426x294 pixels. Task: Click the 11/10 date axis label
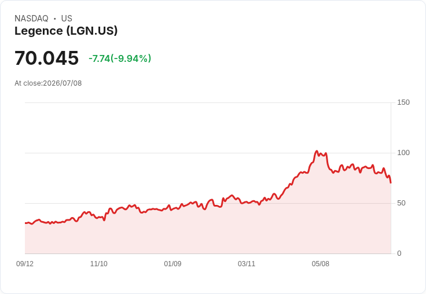pos(98,264)
